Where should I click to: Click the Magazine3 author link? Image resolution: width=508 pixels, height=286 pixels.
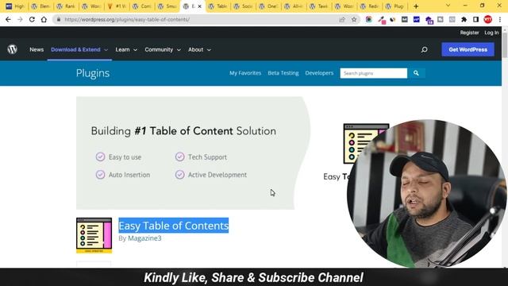144,238
